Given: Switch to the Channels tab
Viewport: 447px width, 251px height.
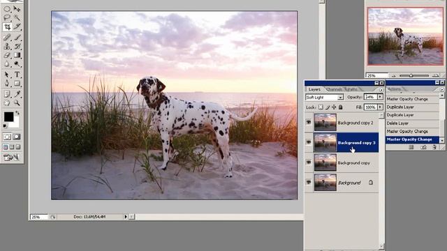Looking at the screenshot, I should [x=334, y=89].
